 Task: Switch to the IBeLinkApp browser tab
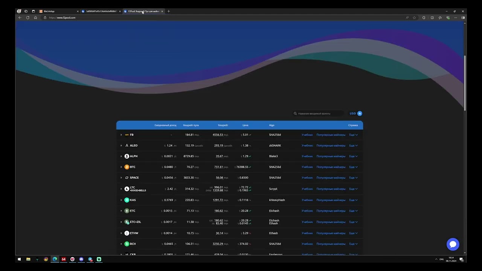click(59, 11)
